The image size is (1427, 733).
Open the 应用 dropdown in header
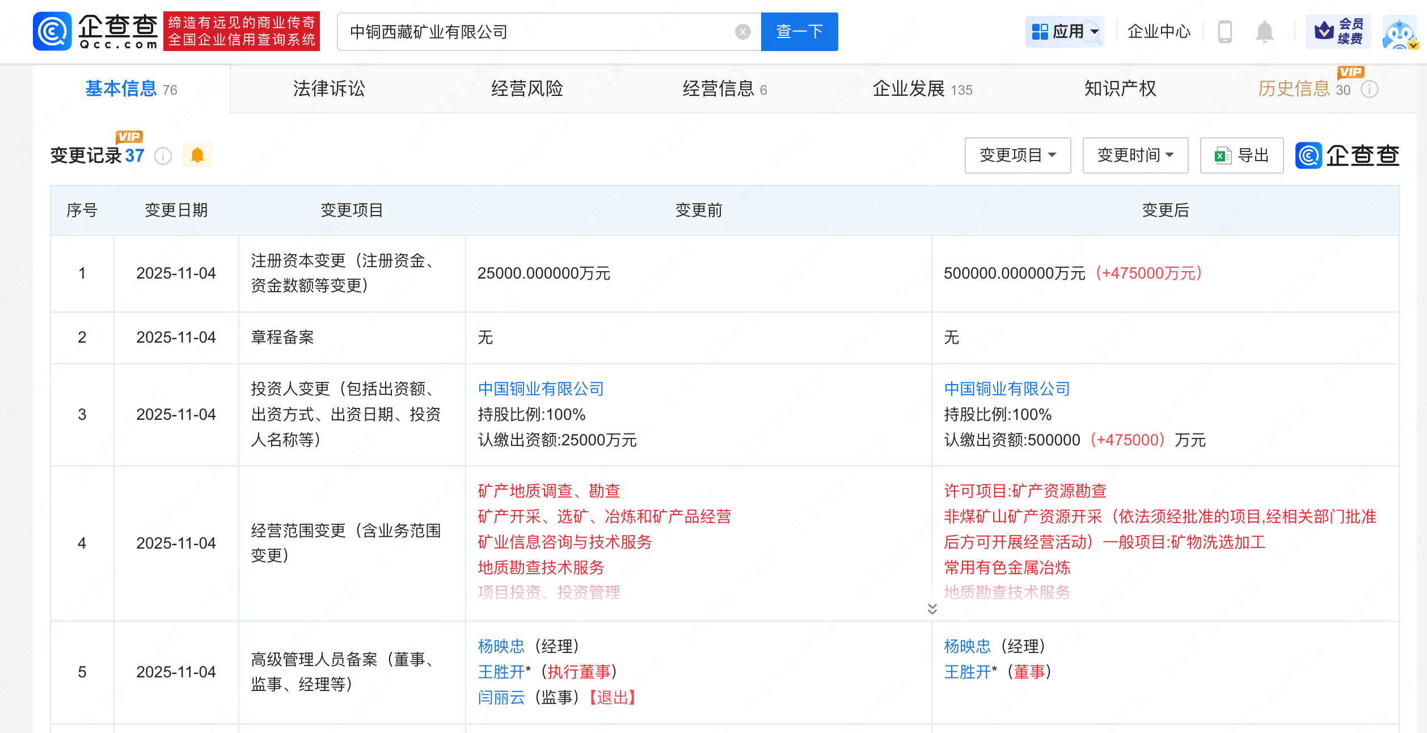1065,32
